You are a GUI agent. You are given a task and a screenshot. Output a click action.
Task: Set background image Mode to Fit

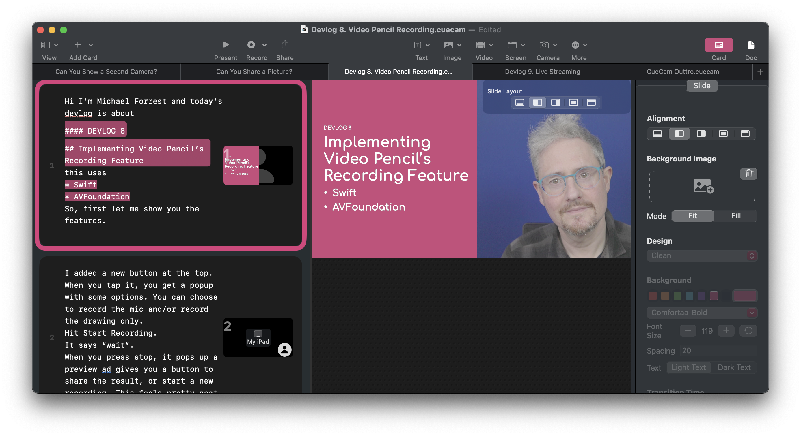click(692, 216)
